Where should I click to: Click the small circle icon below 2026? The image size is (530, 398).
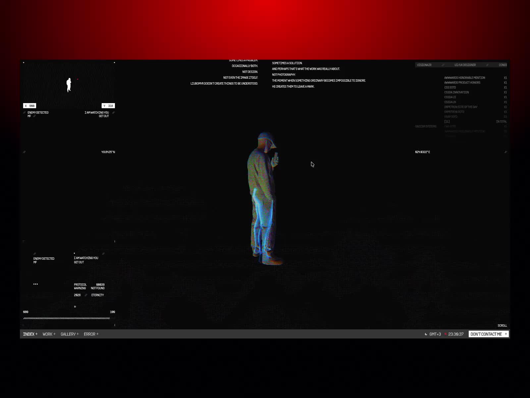point(75,306)
